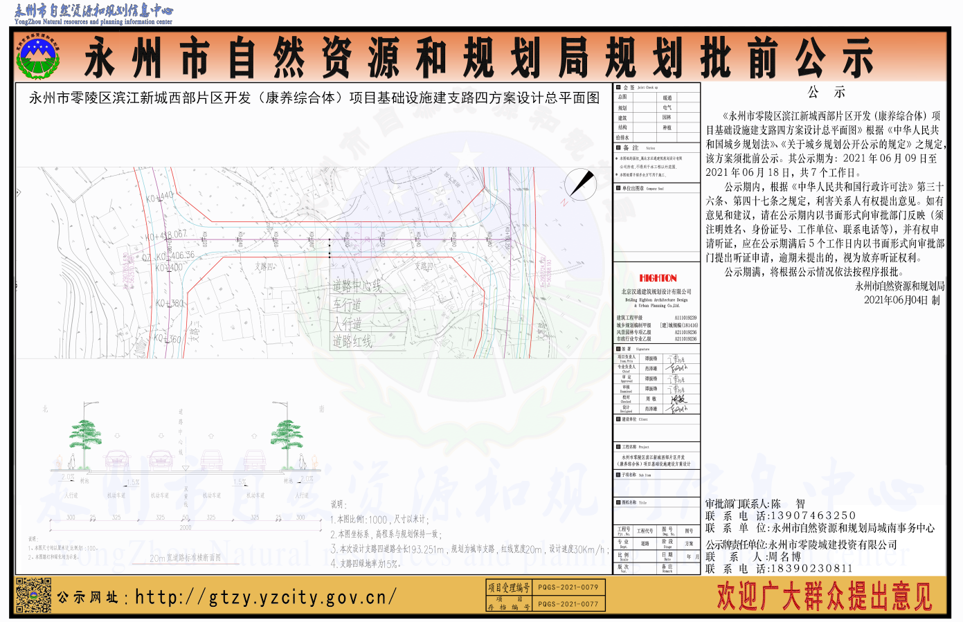Click the square marker beside 签署 Signature
This screenshot has height=622, width=963.
618,349
